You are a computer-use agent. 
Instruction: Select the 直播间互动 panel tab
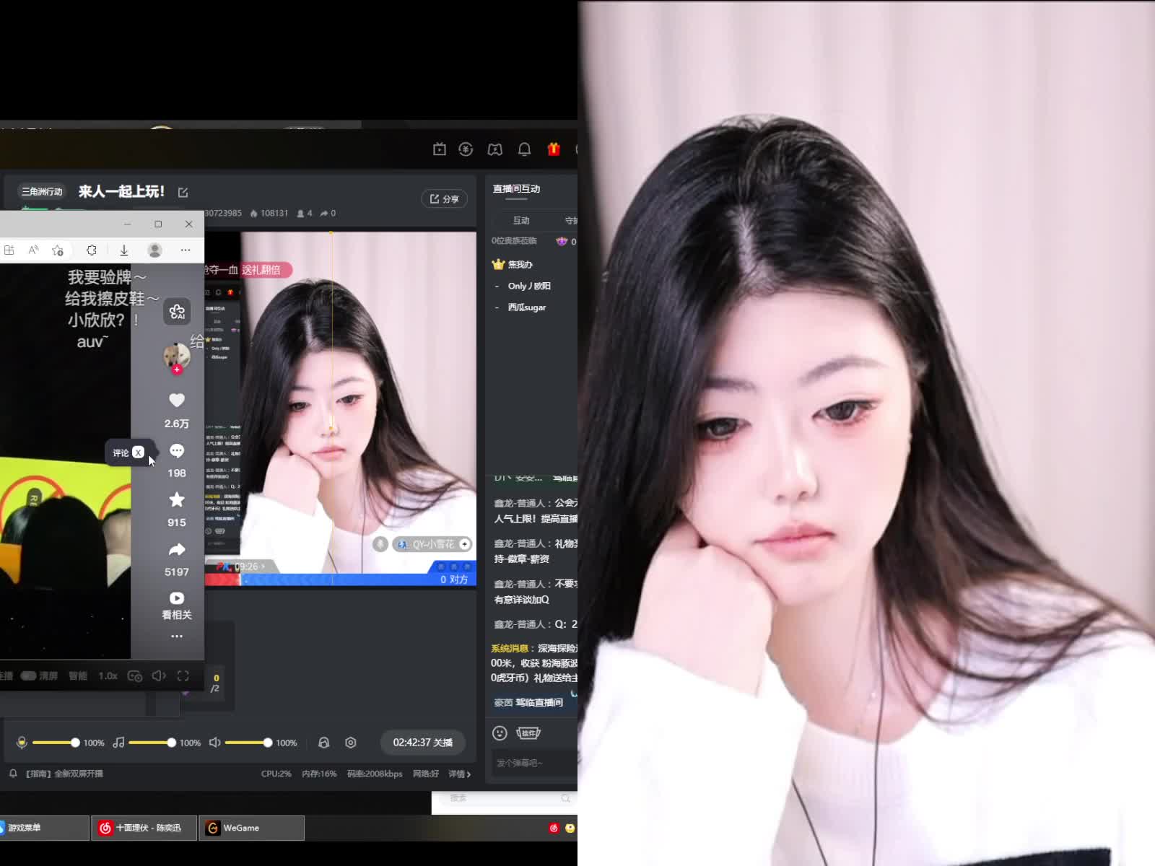coord(516,189)
